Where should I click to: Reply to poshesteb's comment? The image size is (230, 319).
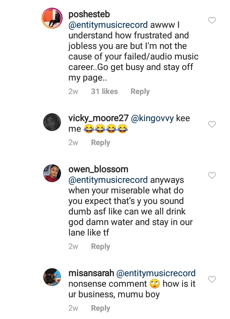click(140, 91)
